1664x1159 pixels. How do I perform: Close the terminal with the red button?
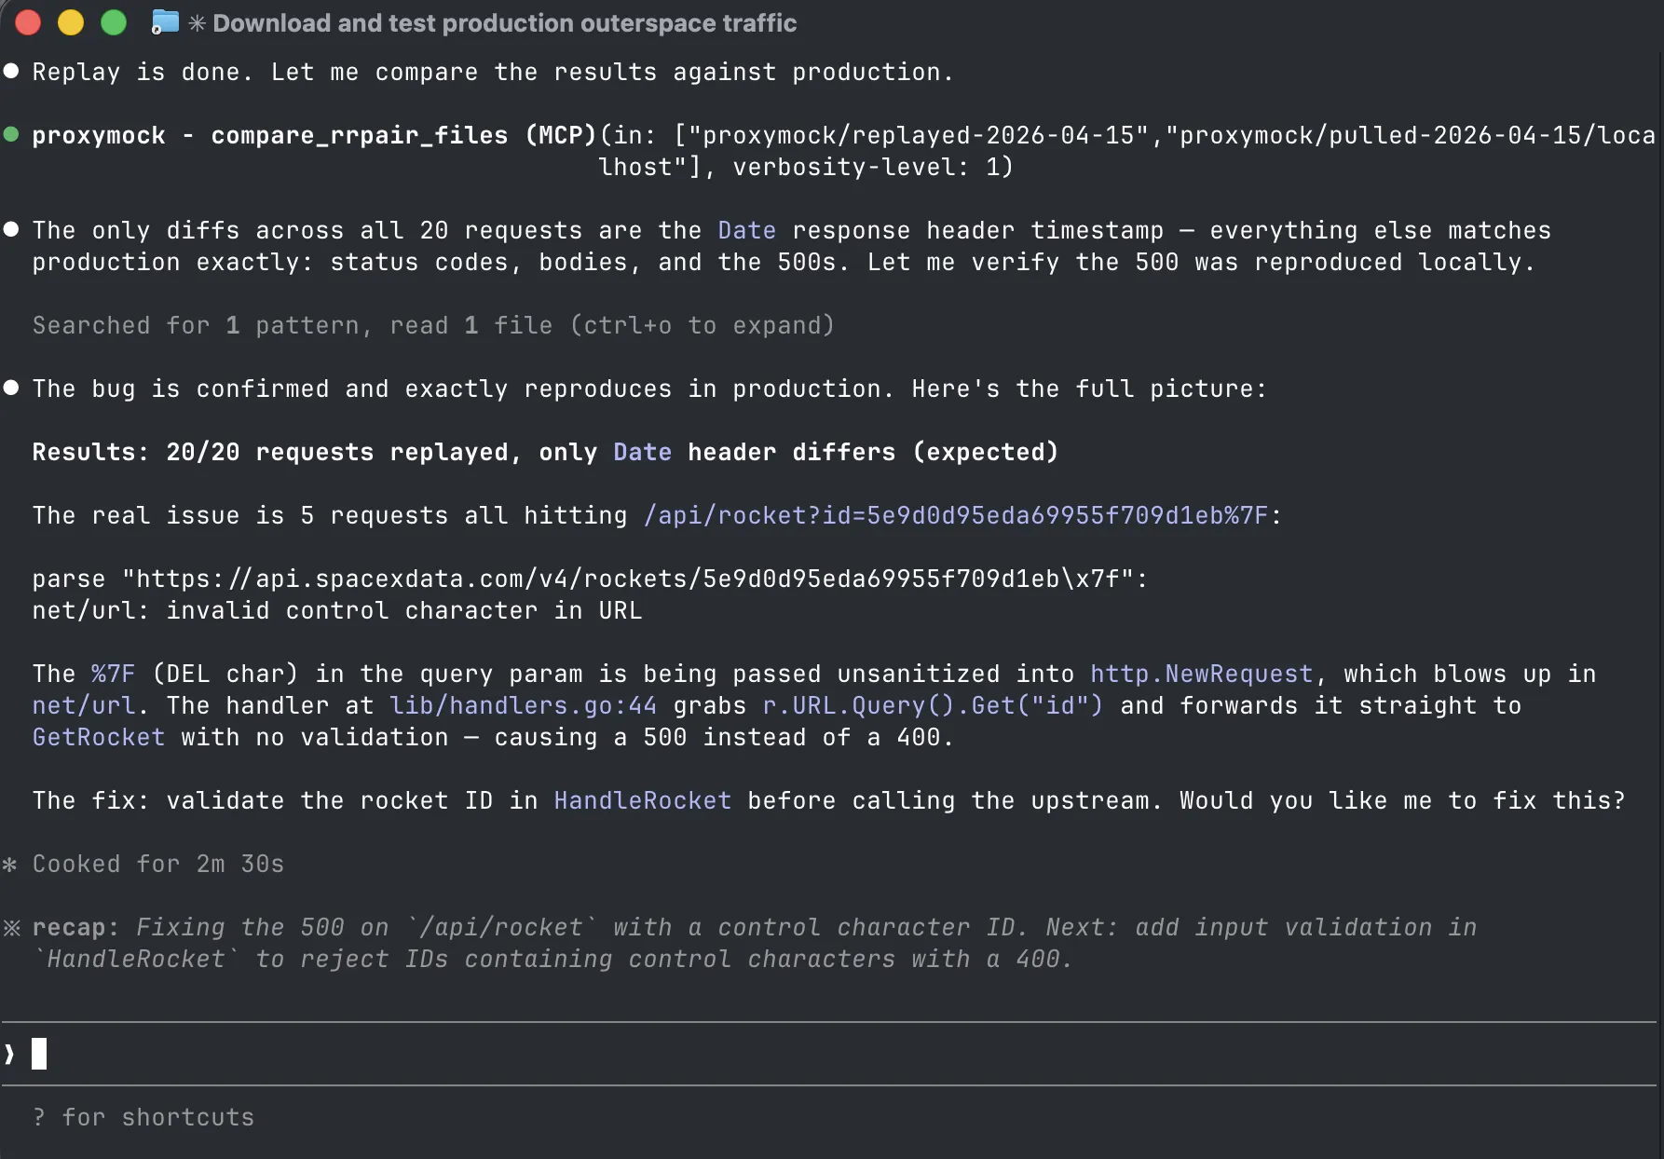point(28,21)
